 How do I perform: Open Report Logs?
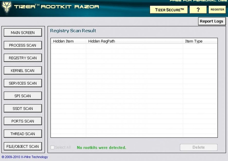pyautogui.click(x=212, y=21)
